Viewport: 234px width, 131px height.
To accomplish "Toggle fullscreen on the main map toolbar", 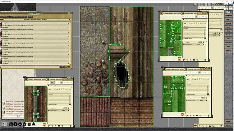I will pyautogui.click(x=195, y=5).
